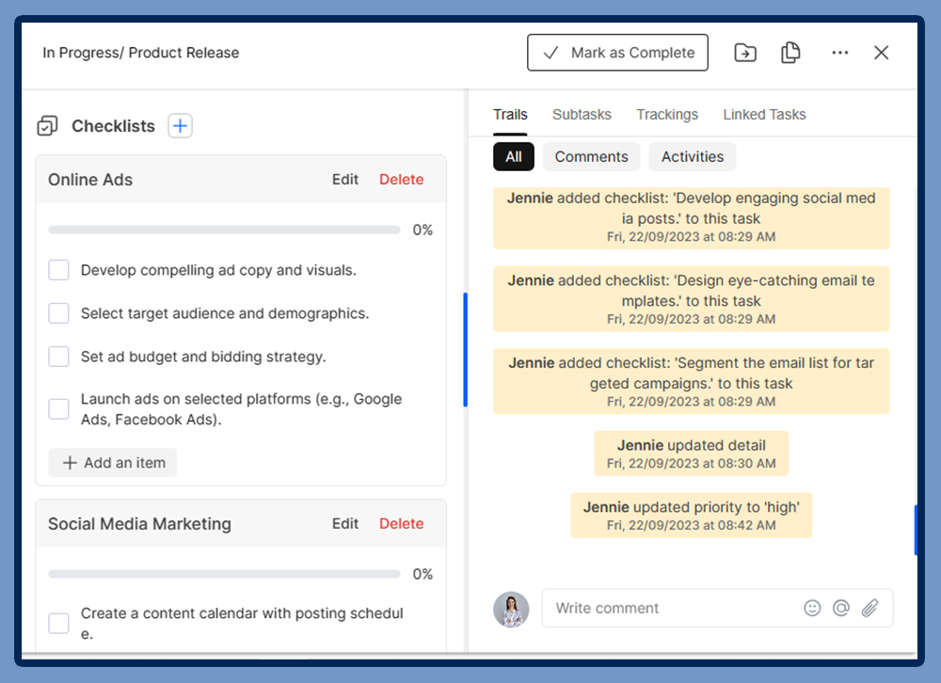
Task: Check 'Select target audience and demographics'
Action: (58, 313)
